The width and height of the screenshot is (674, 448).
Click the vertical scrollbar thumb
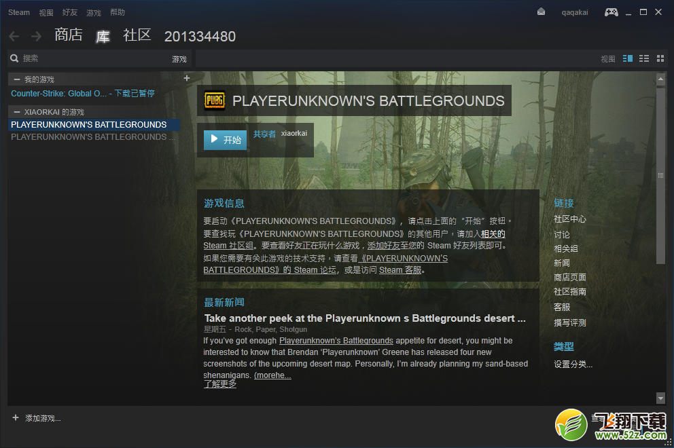click(660, 176)
